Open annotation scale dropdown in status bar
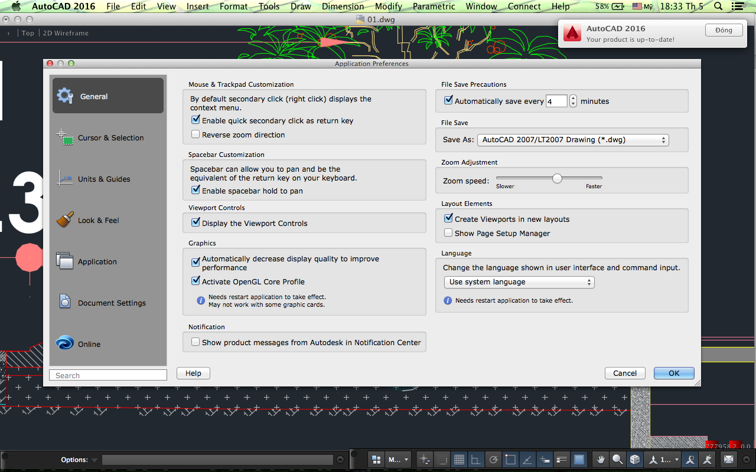756x472 pixels. [x=663, y=459]
